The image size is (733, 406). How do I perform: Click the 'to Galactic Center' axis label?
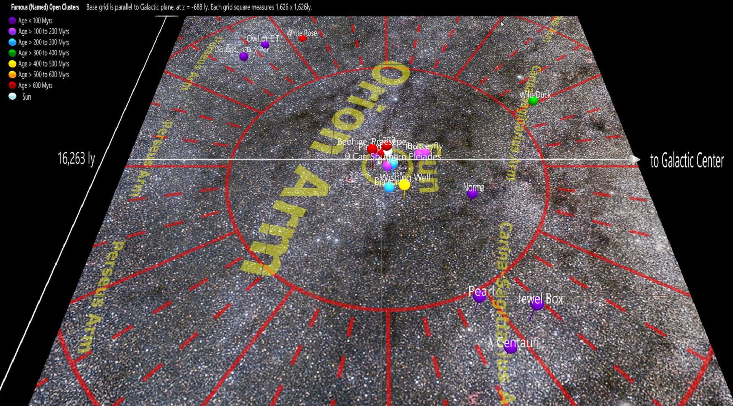687,160
